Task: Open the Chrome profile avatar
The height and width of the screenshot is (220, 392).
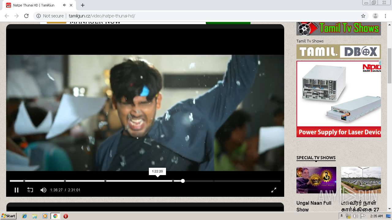Action: [375, 16]
